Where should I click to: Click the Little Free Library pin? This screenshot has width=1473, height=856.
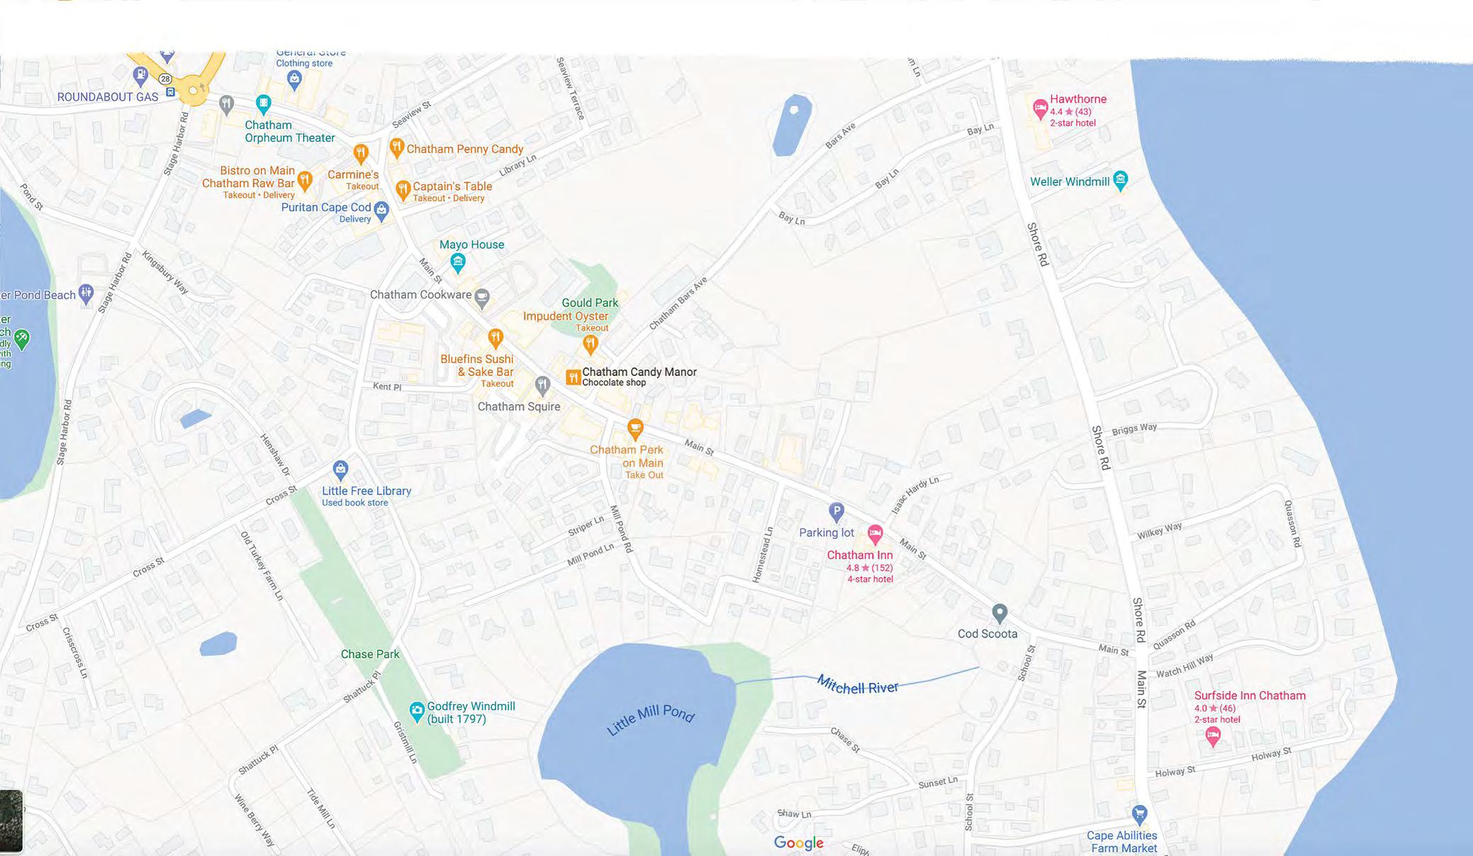point(340,469)
